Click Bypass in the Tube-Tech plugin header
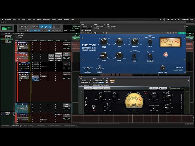This screenshot has height=146, width=195. [113, 26]
